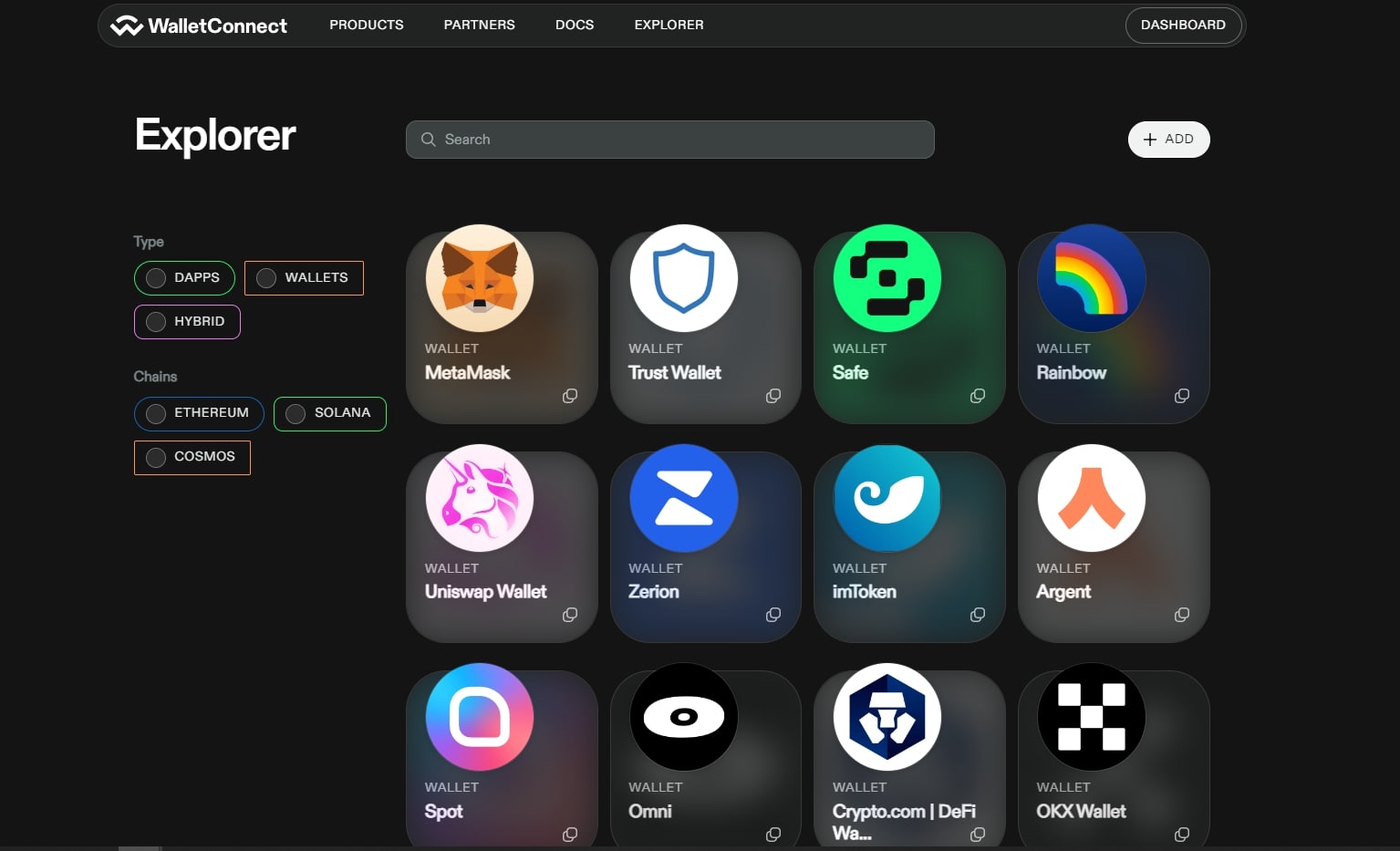This screenshot has width=1400, height=851.
Task: Focus the Search input field
Action: coord(670,140)
